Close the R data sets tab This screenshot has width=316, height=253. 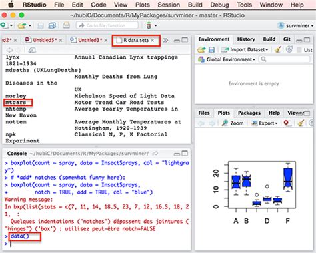[x=153, y=40]
